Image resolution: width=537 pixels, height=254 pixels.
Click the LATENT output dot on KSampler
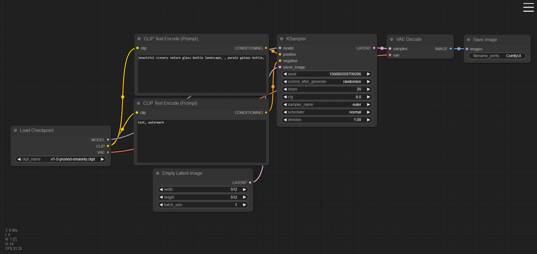point(374,48)
